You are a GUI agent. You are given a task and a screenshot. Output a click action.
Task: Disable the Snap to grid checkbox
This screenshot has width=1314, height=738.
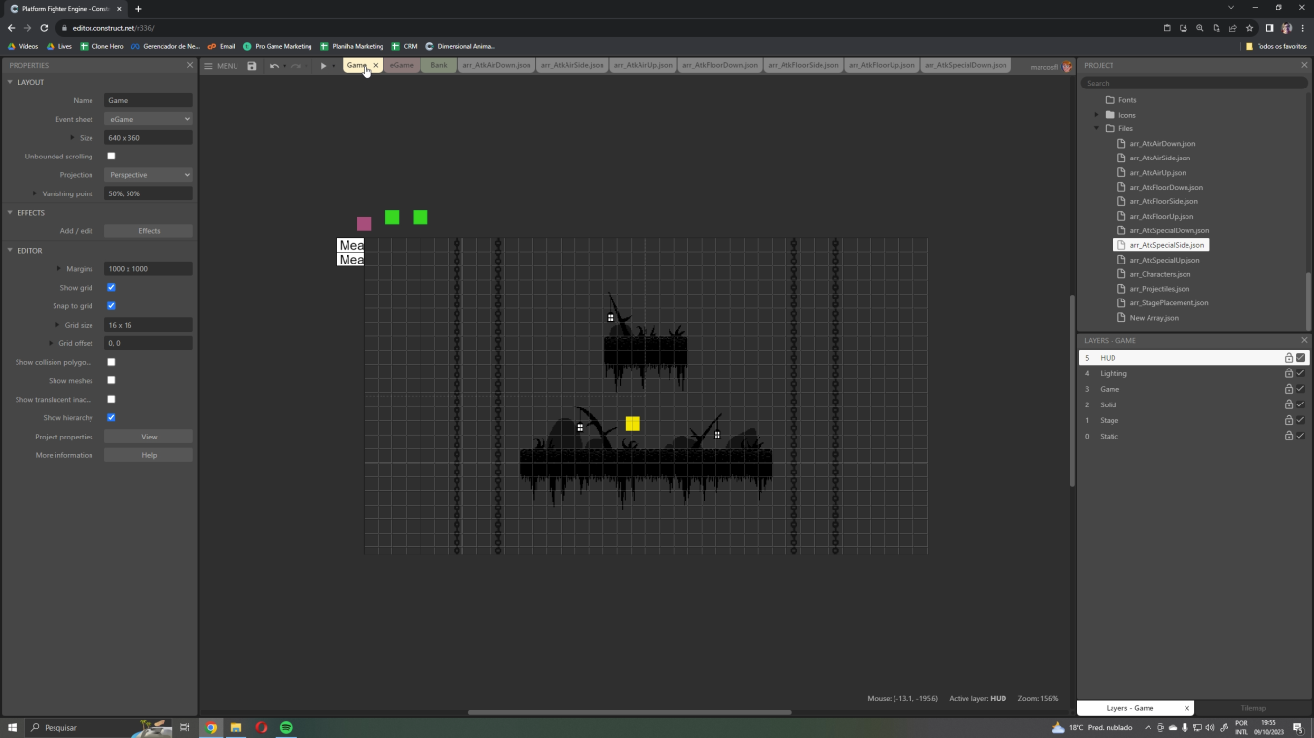(x=111, y=305)
